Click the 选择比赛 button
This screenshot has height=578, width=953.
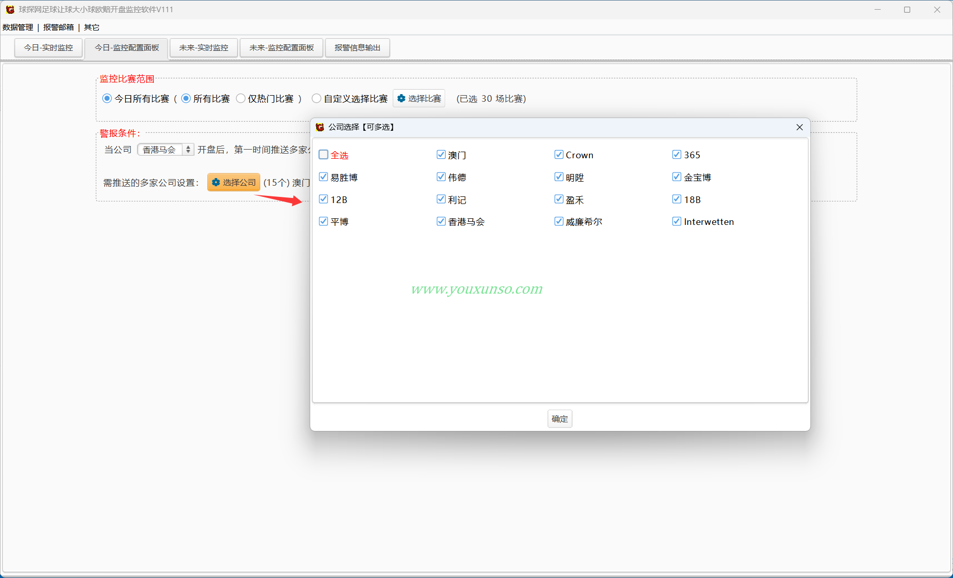(x=419, y=99)
